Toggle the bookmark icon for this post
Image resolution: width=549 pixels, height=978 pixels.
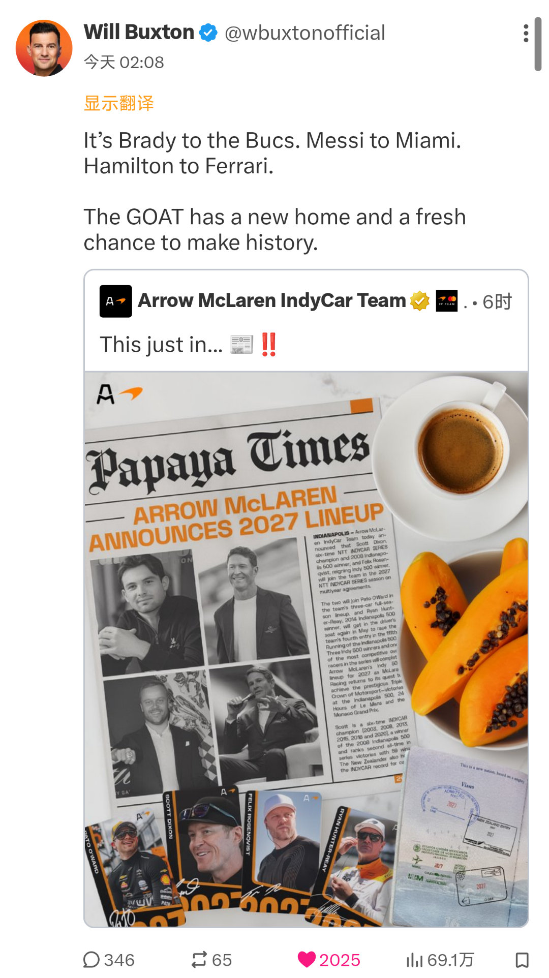pos(522,960)
